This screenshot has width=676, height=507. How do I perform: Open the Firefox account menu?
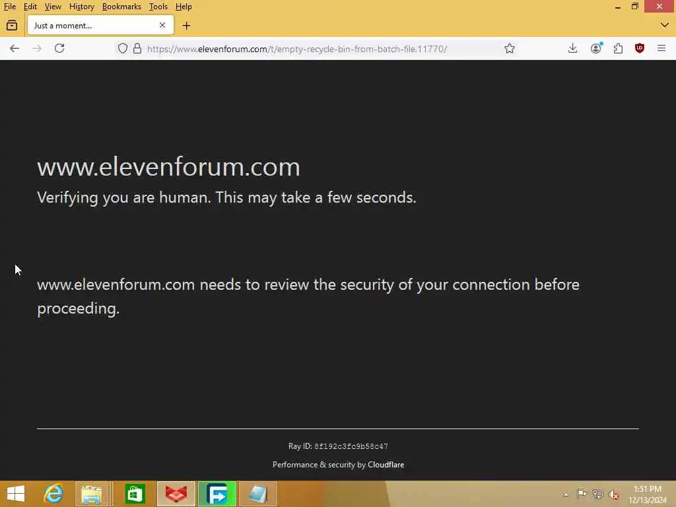tap(596, 48)
